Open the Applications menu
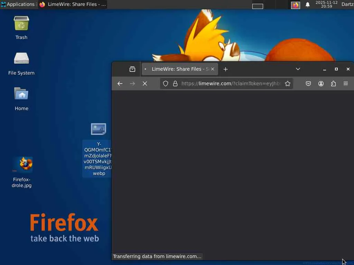 [19, 4]
